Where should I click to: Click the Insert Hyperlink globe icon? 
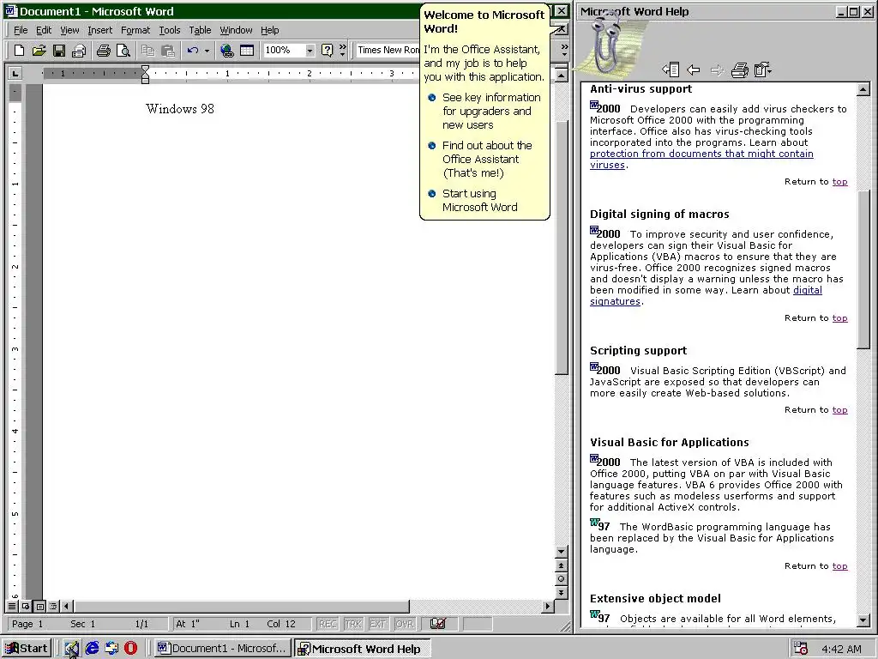point(226,51)
